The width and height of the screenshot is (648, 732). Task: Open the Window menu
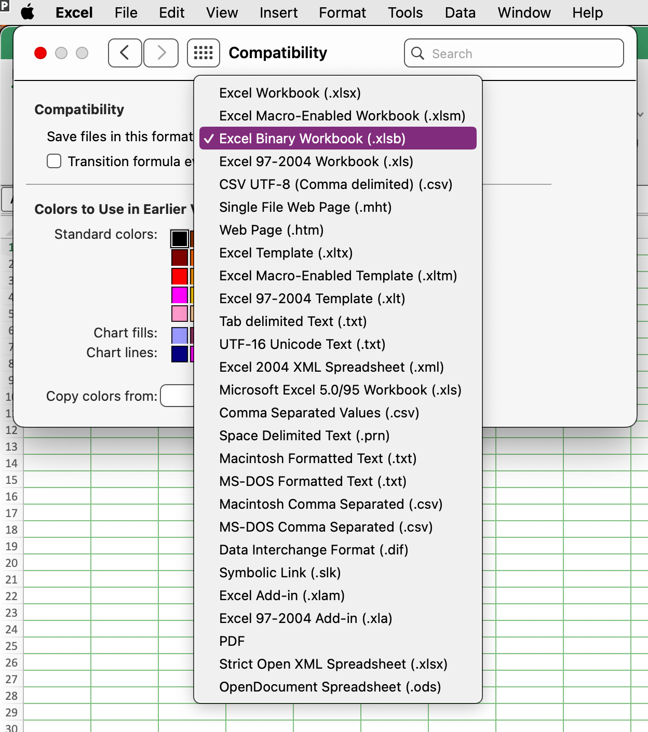click(524, 12)
